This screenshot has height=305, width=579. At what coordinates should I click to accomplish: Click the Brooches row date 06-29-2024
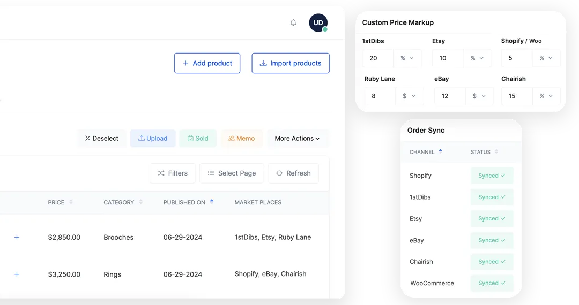(x=183, y=237)
